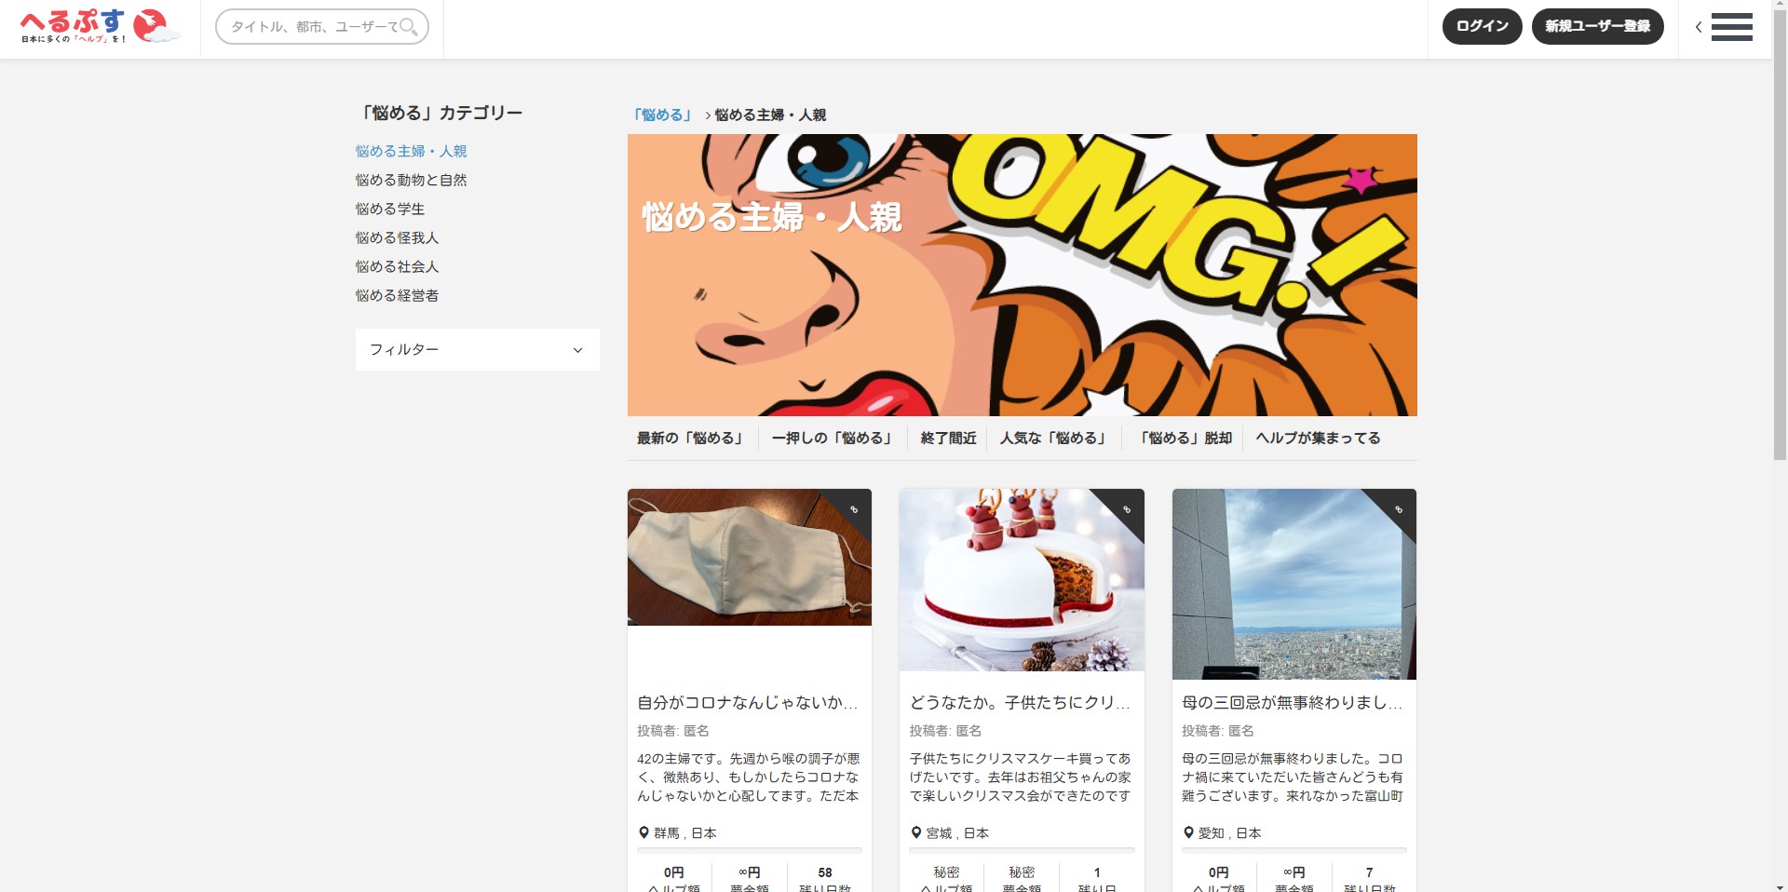Expand the フィルター dropdown
1788x892 pixels.
pyautogui.click(x=477, y=350)
